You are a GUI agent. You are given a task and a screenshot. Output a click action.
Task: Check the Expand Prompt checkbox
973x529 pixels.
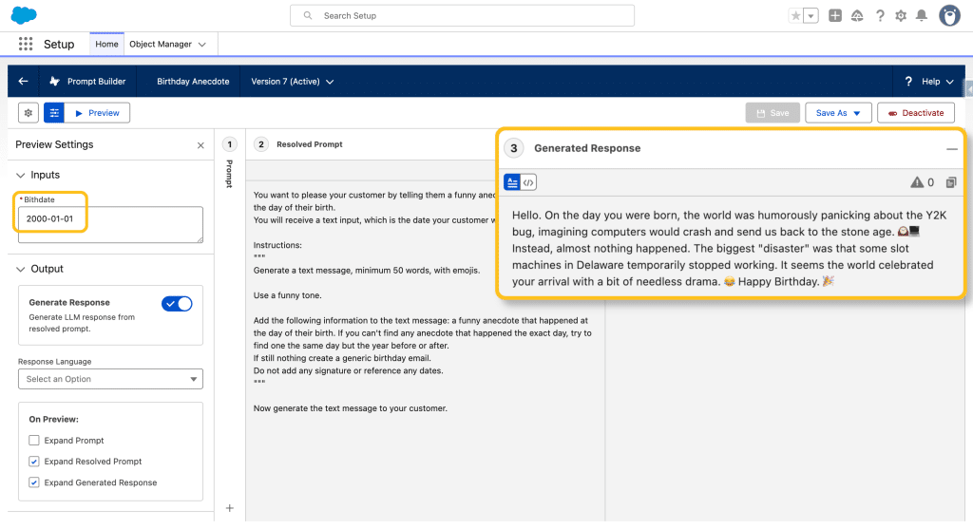(34, 441)
